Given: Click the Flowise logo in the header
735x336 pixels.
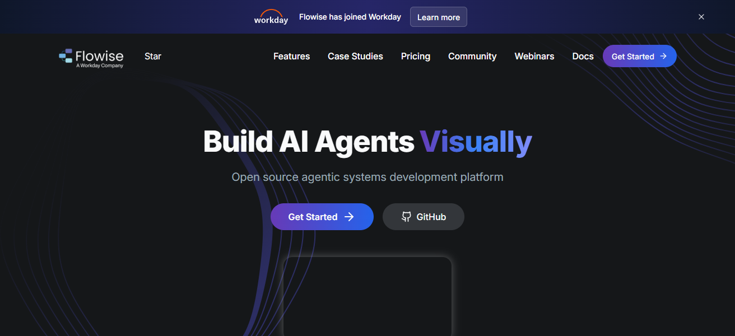Looking at the screenshot, I should click(x=91, y=58).
